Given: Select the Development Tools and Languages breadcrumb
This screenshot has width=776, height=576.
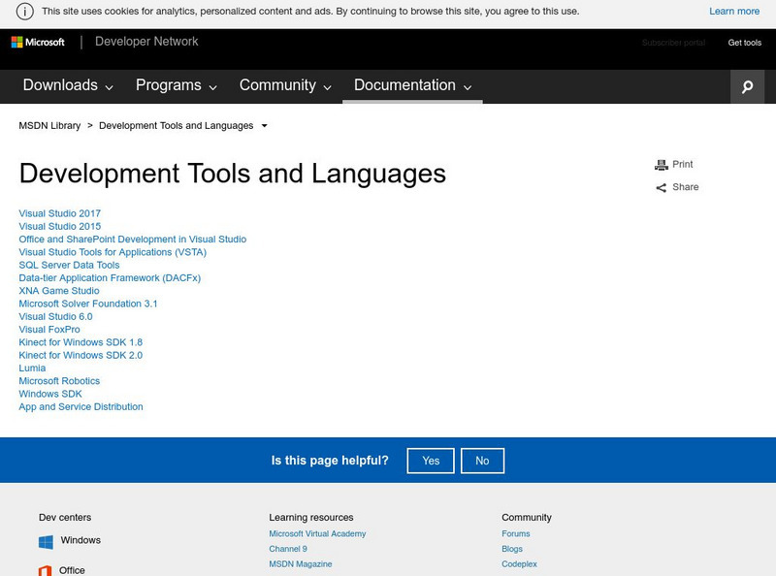Looking at the screenshot, I should (x=177, y=126).
